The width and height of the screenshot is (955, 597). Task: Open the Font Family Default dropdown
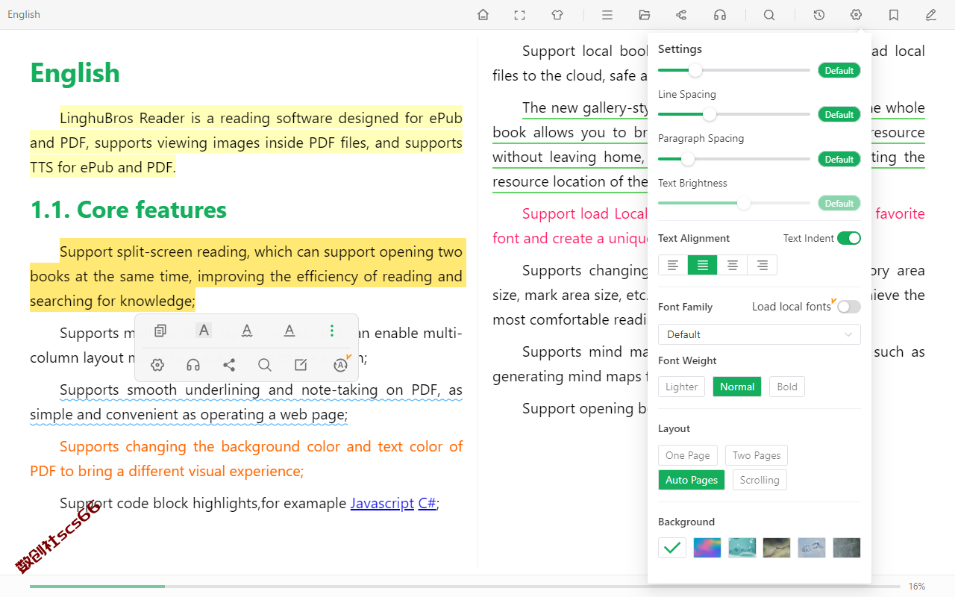click(760, 334)
